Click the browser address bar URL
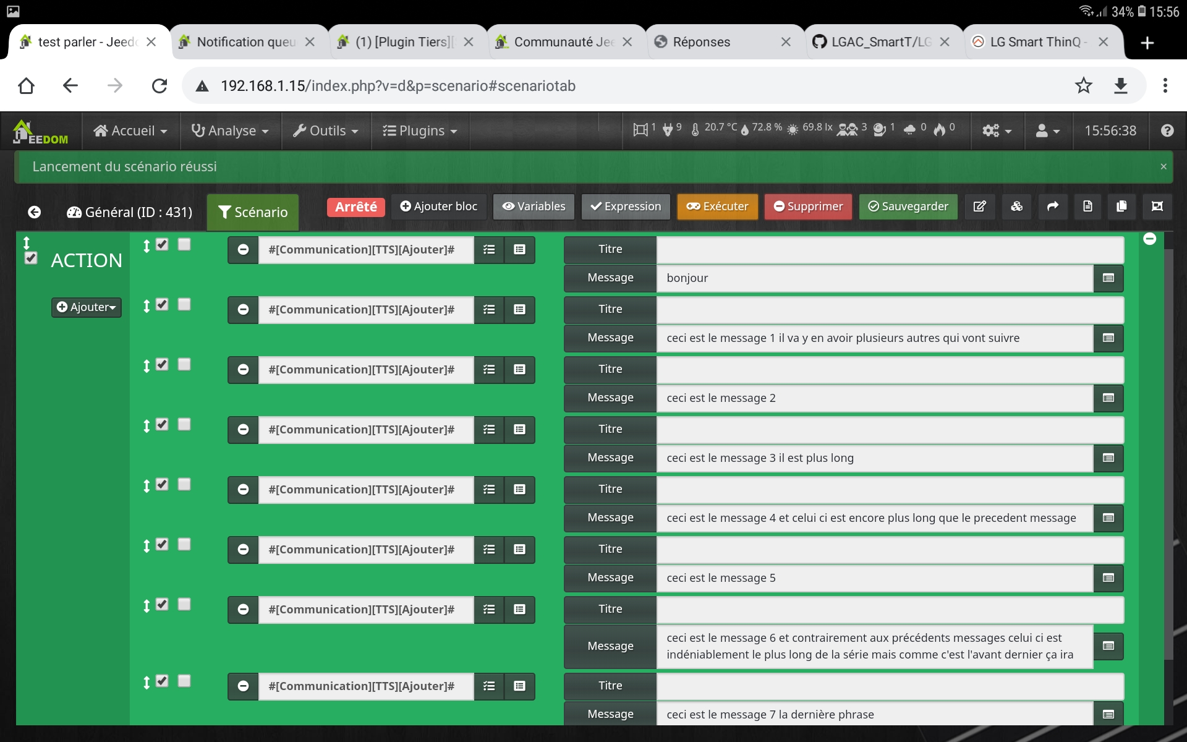This screenshot has width=1187, height=742. 398,85
